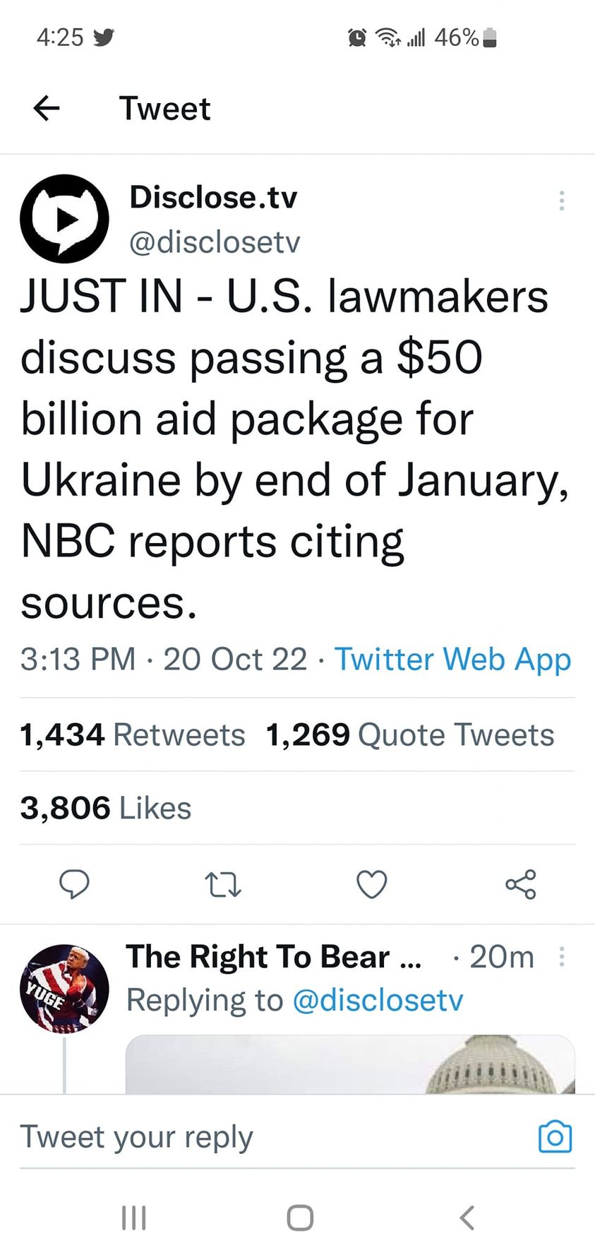Open the Disclose.tv tweet options menu
This screenshot has width=595, height=1257.
pos(561,201)
